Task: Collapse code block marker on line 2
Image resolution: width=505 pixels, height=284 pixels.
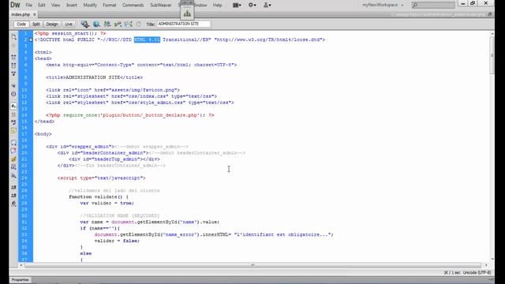Action: point(31,39)
